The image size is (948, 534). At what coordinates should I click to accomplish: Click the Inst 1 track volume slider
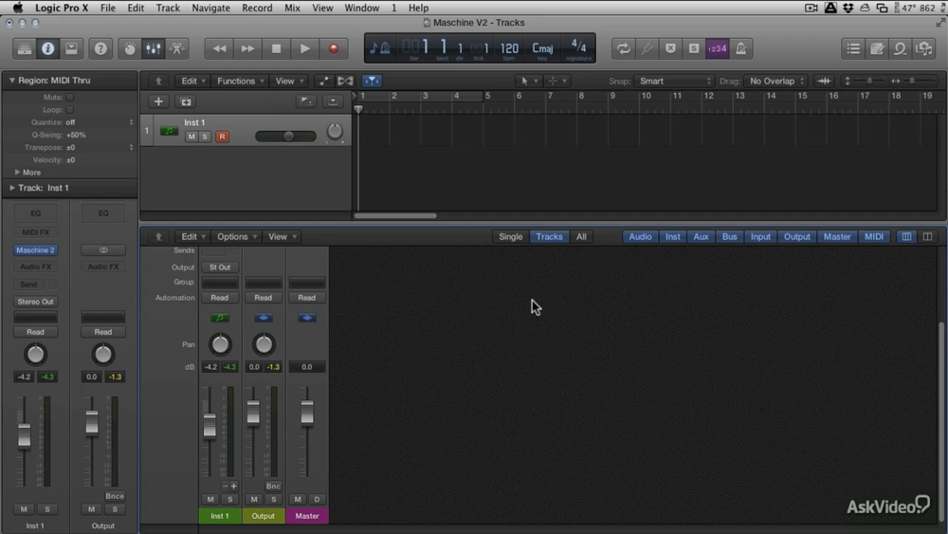[x=286, y=137]
